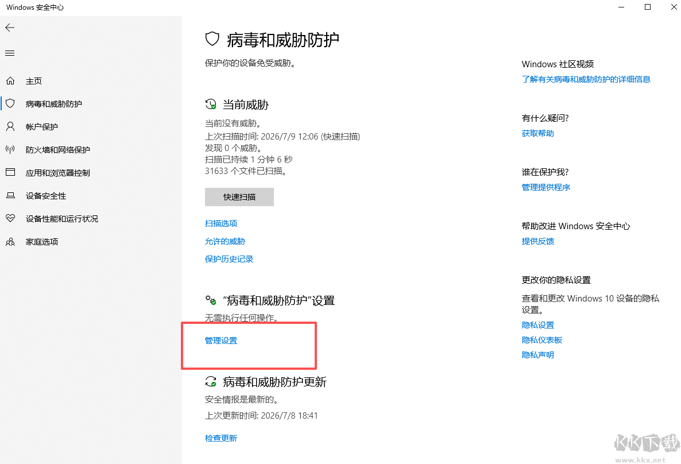Click the Windows 社区视频 heading
Image resolution: width=681 pixels, height=464 pixels.
point(558,64)
